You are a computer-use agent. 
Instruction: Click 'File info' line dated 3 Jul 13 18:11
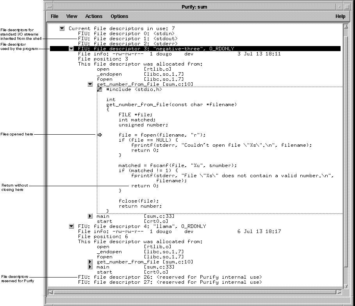point(179,54)
